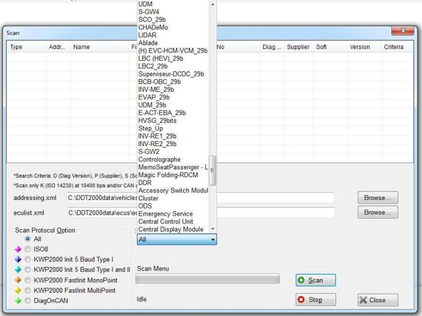Click the orange diamond icon for FastInit MonoPoint
The width and height of the screenshot is (422, 316).
tap(18, 280)
